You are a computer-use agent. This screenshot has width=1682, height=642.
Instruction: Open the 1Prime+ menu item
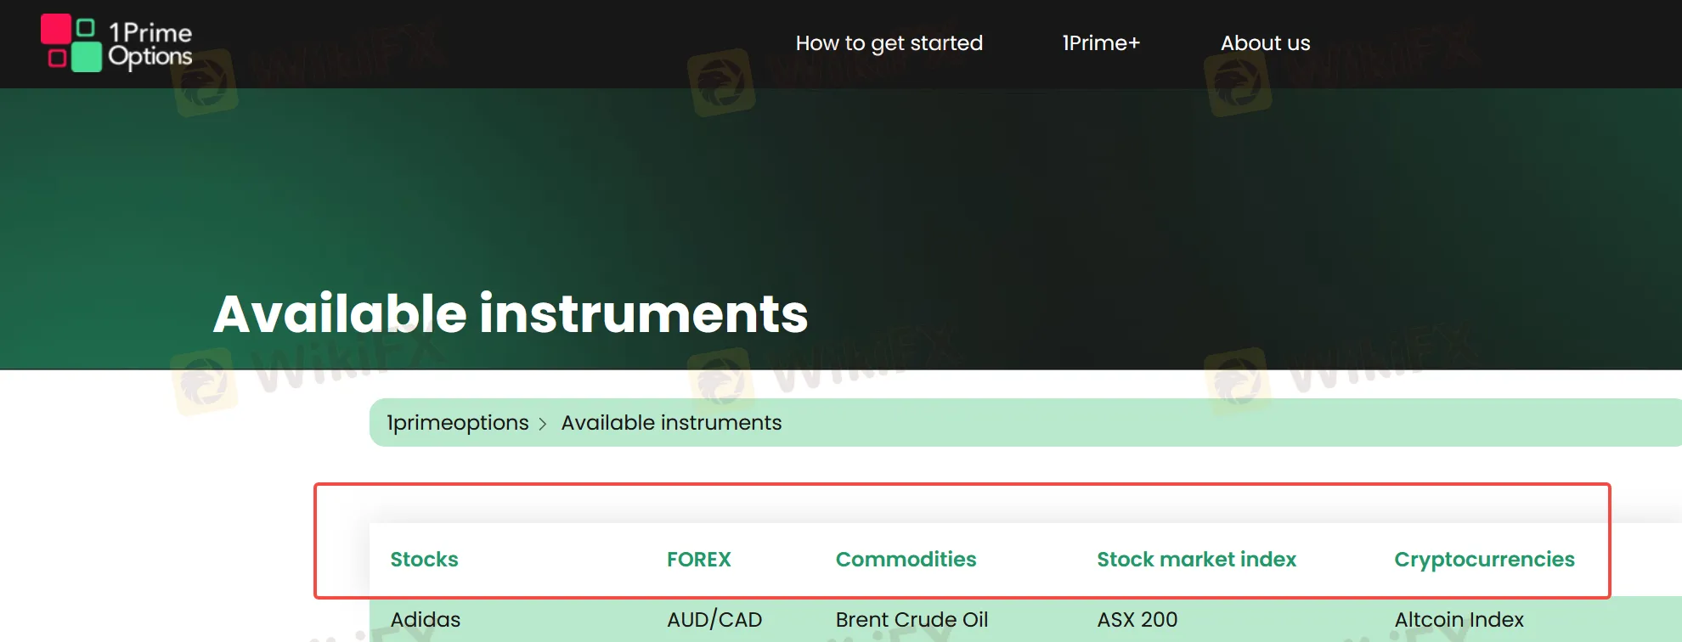pyautogui.click(x=1101, y=43)
